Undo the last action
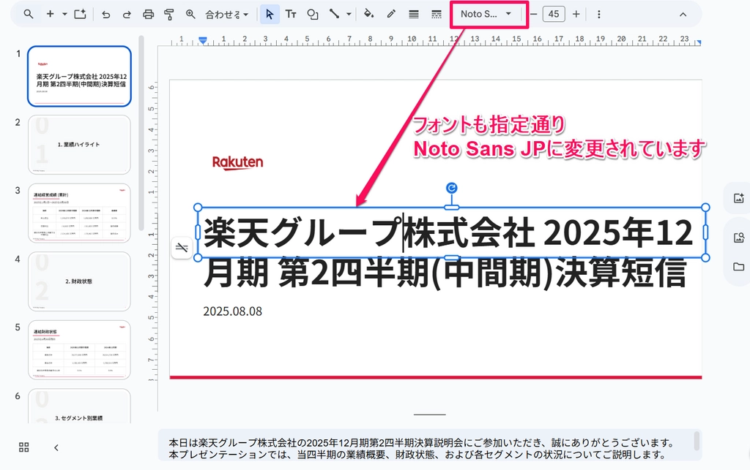 coord(105,15)
